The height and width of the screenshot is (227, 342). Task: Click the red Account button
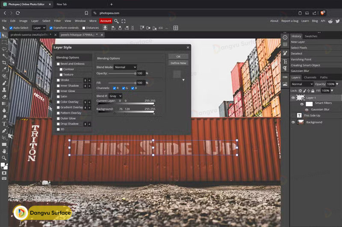pos(106,21)
